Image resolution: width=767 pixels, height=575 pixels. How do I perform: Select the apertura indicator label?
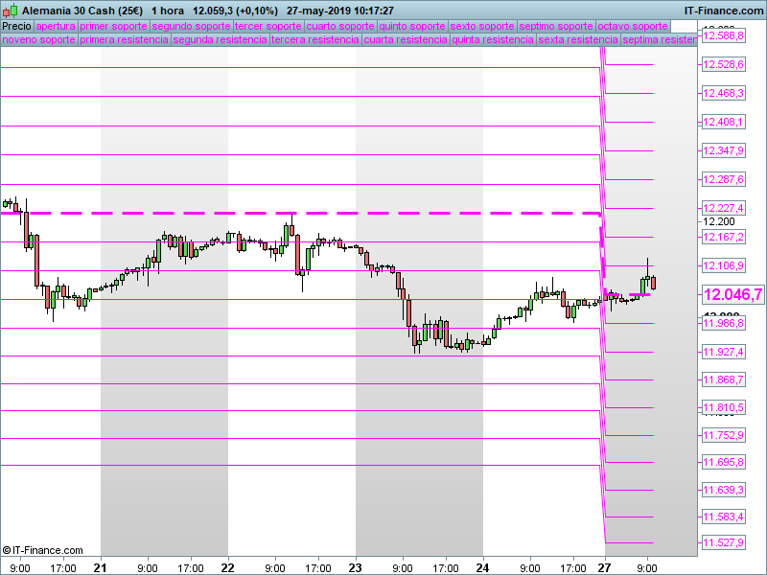click(x=56, y=26)
